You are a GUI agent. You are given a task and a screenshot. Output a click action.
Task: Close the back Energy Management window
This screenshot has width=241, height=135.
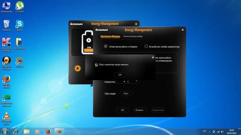point(136,24)
